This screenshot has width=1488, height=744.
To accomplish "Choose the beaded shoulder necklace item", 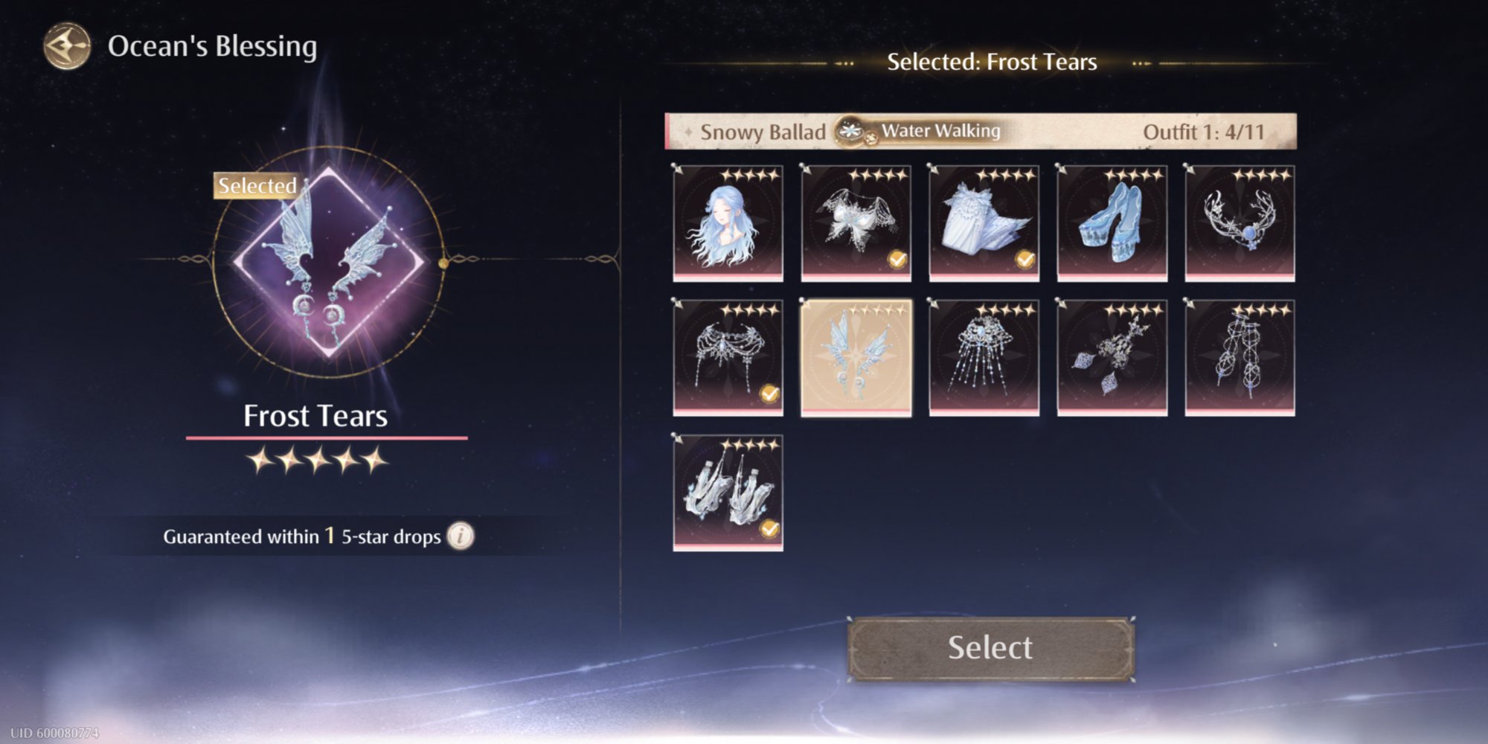I will (x=728, y=358).
